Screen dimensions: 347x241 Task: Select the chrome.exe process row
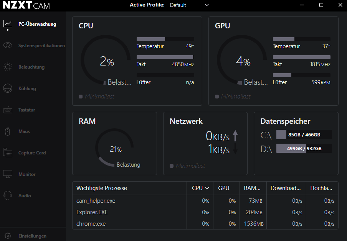tap(205, 223)
